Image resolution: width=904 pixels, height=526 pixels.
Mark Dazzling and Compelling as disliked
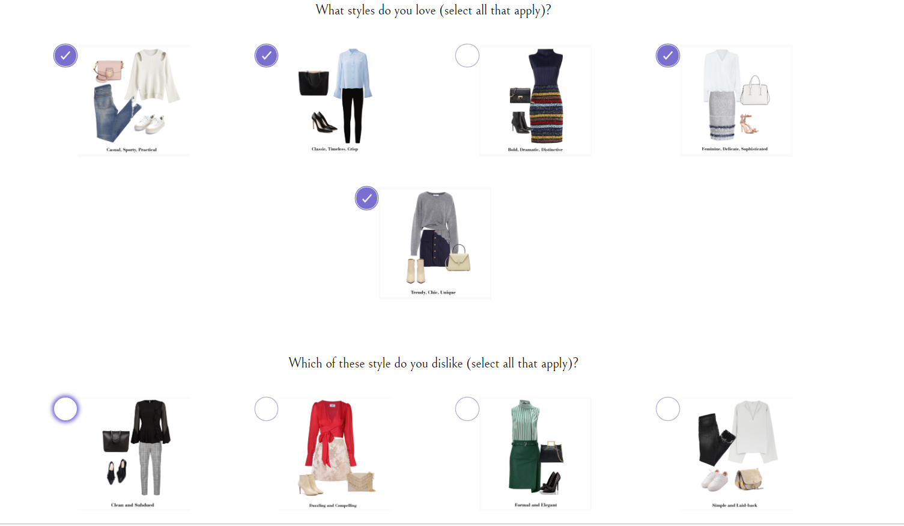[x=266, y=409]
